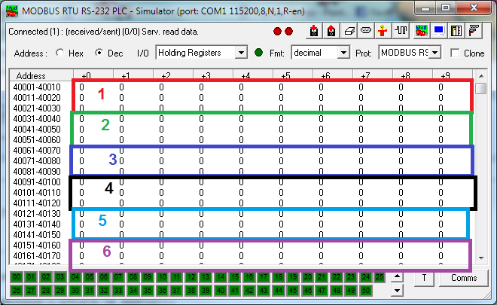Toggle station 38 enable button
Image resolution: width=497 pixels, height=305 pixels.
[191, 291]
